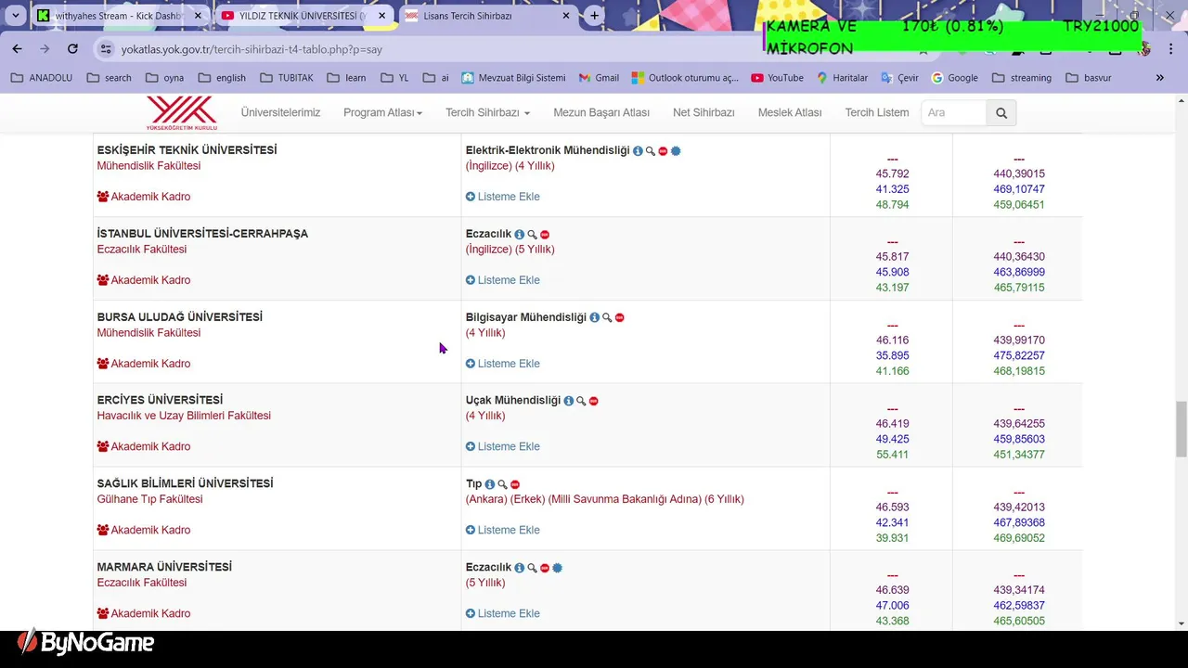
Task: Click red badge beside Marmara Eczacılık
Action: coord(545,568)
